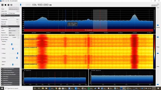Viewport: 161px width, 90px height.
Task: Expand the Demodulator Noise Blanker panel
Action: pyautogui.click(x=10, y=74)
